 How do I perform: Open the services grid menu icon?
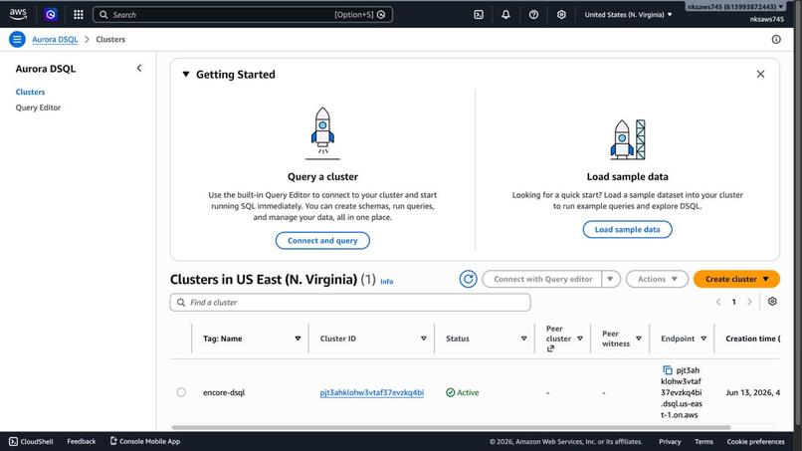[x=79, y=14]
